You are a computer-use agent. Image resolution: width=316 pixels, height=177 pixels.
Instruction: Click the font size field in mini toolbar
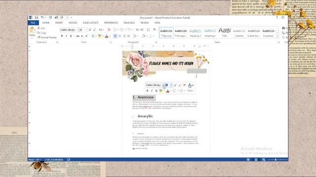pyautogui.click(x=167, y=85)
